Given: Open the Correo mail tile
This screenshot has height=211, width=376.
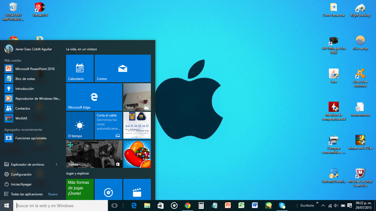Looking at the screenshot, I should (123, 68).
